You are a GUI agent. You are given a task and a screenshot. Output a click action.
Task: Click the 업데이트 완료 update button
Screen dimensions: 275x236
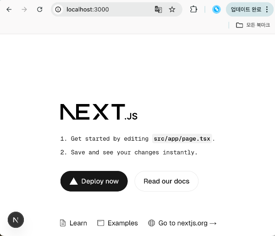point(246,9)
